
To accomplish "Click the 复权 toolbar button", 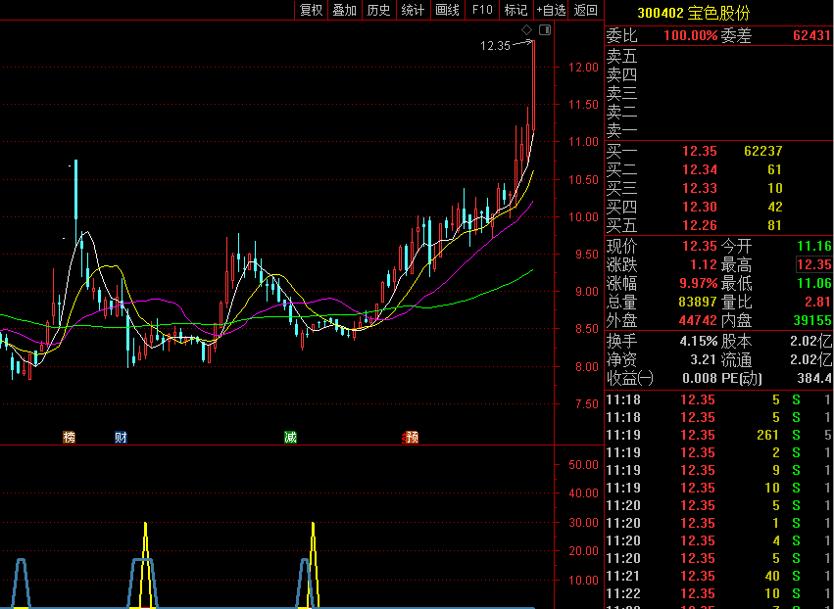I will coord(311,10).
